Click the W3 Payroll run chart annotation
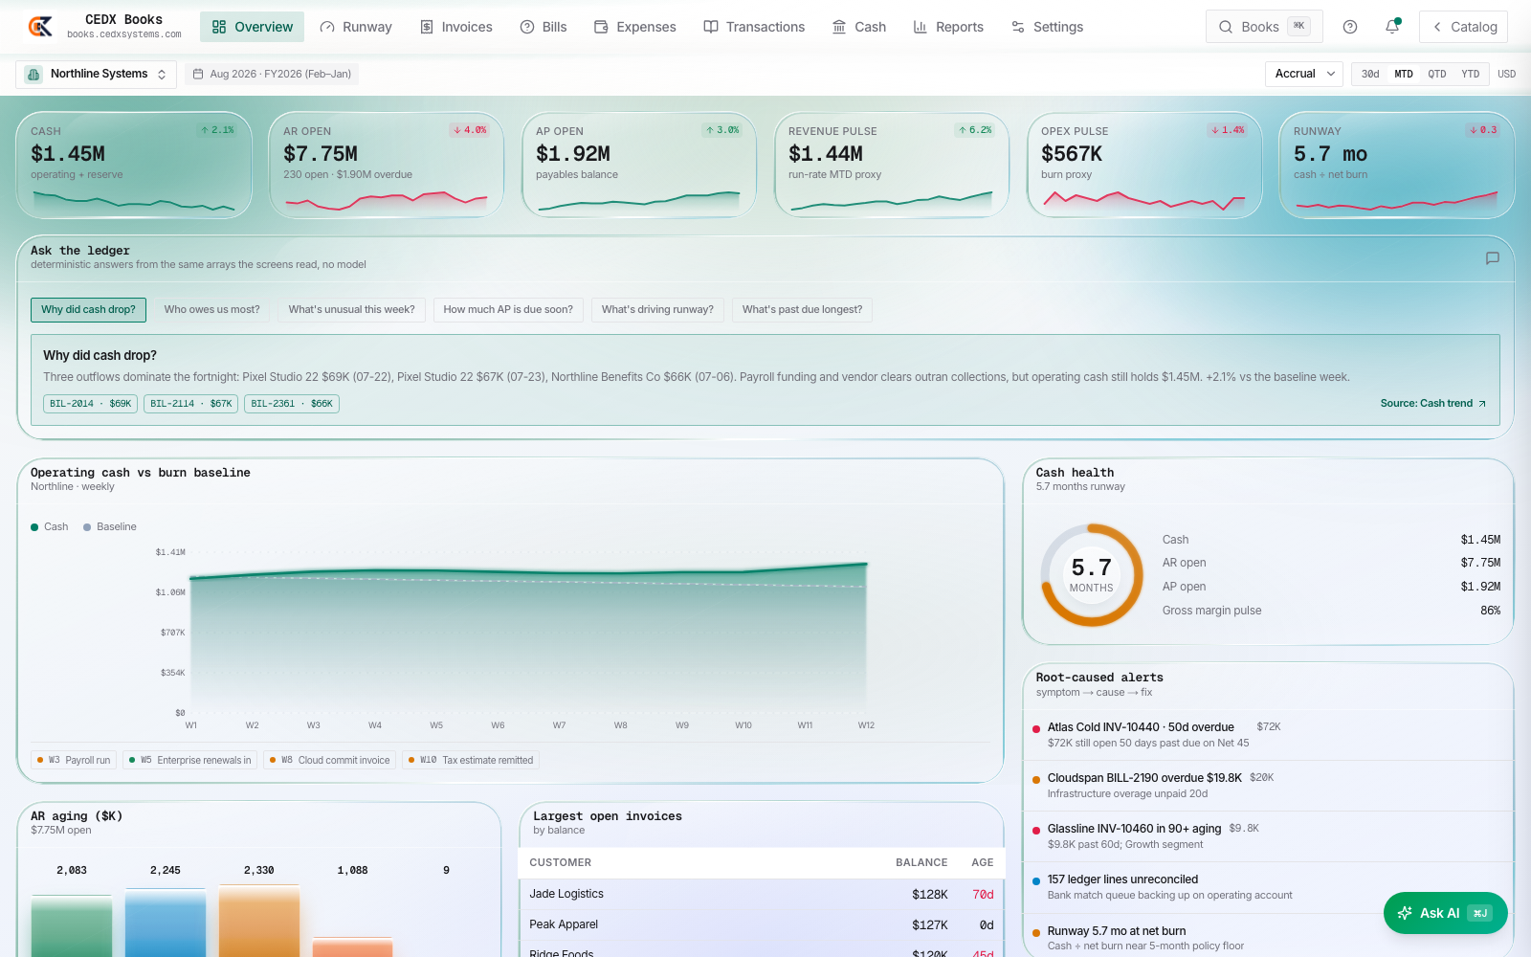Viewport: 1531px width, 957px height. (x=74, y=761)
